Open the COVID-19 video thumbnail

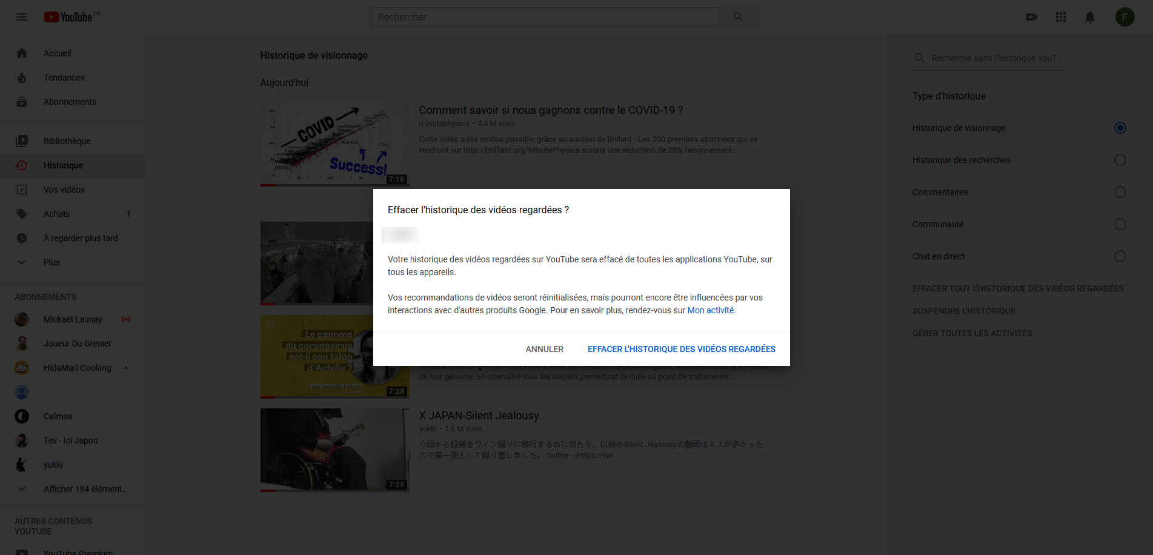[x=335, y=144]
